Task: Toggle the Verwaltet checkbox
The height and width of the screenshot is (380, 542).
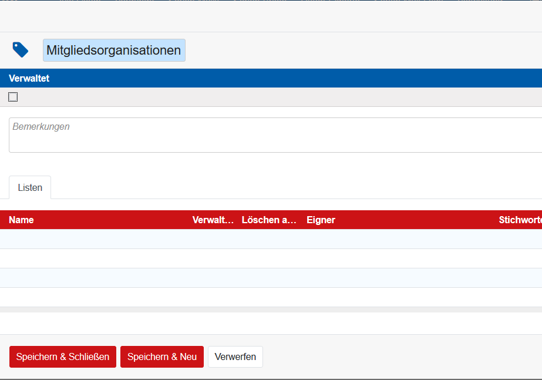Action: click(13, 97)
